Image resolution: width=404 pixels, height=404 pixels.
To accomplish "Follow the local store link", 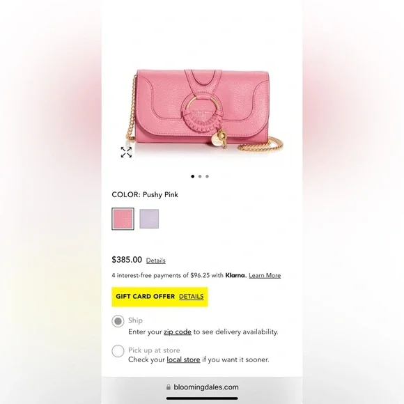I will click(x=183, y=359).
